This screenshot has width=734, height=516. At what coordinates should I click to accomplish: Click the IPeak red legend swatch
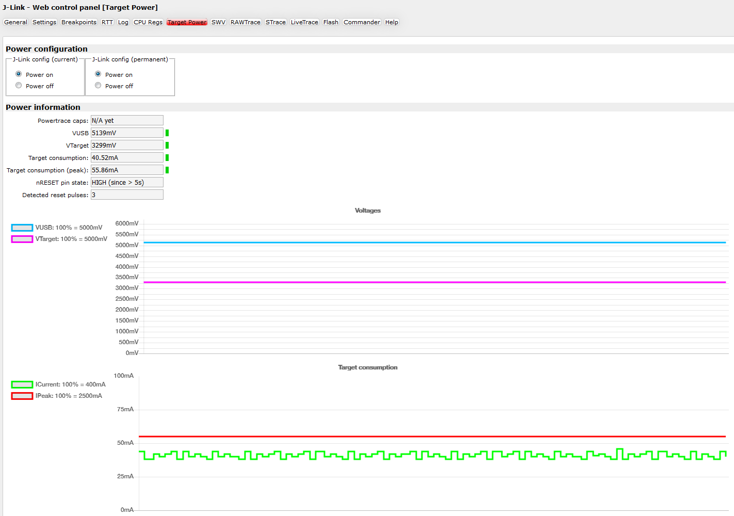pos(22,396)
